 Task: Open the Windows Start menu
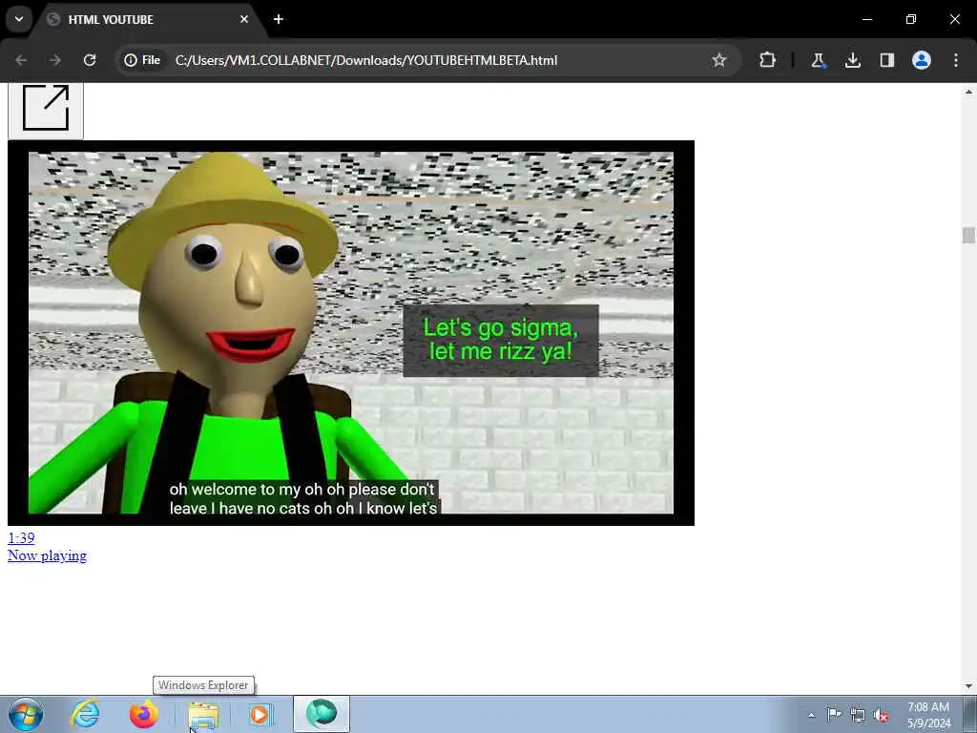tap(26, 714)
